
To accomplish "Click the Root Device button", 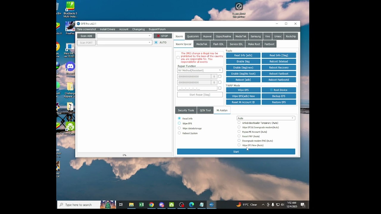I will pyautogui.click(x=279, y=90).
